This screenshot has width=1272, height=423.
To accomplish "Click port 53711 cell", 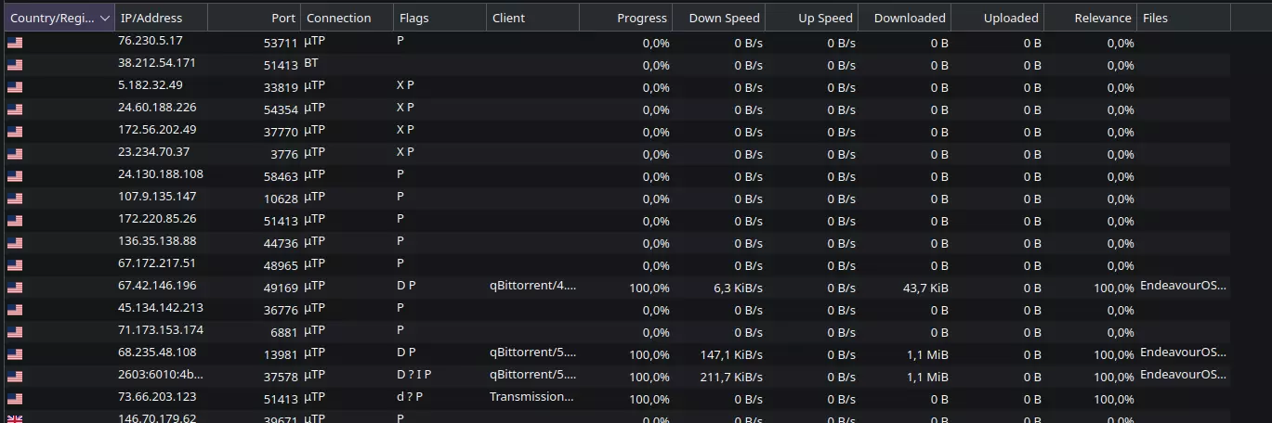I will click(x=281, y=43).
